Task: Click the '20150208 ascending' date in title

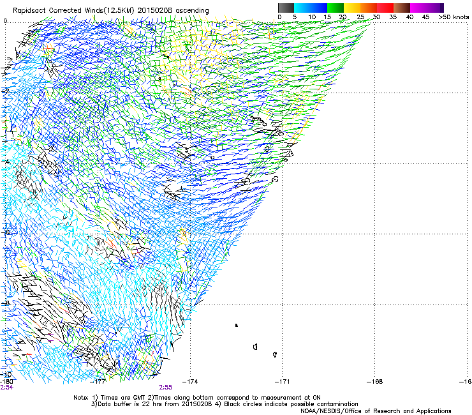Action: [x=173, y=10]
